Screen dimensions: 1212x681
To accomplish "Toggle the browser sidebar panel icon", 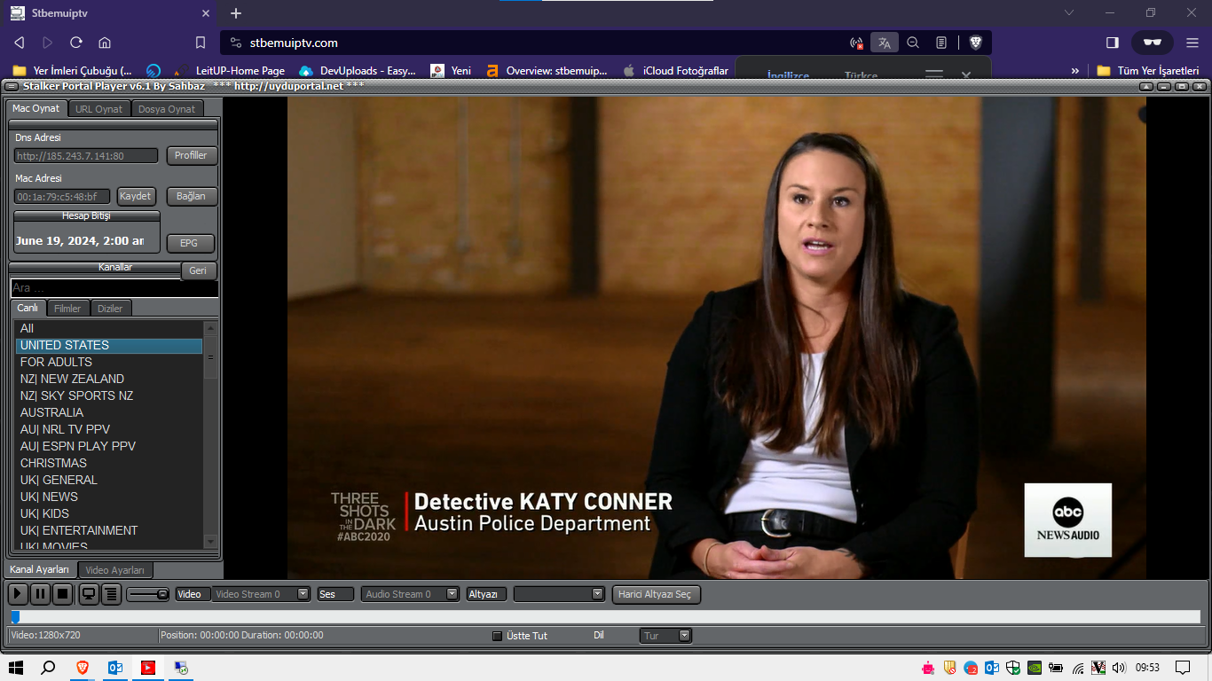I will pos(1113,43).
